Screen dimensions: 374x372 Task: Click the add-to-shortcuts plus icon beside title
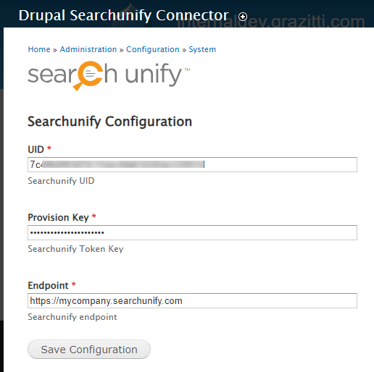[x=243, y=17]
